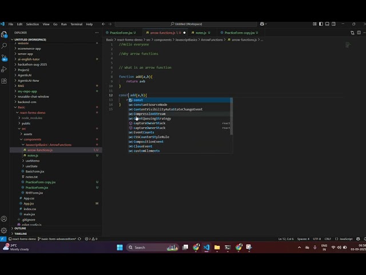Click the errors and warnings status indicator
This screenshot has width=366, height=275.
pos(91,239)
